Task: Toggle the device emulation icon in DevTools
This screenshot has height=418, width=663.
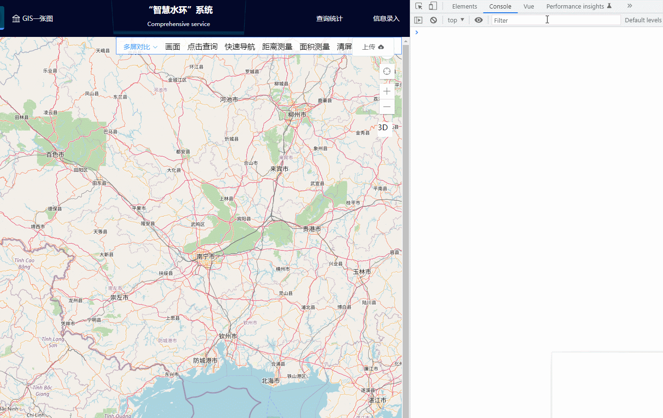Action: [x=433, y=6]
